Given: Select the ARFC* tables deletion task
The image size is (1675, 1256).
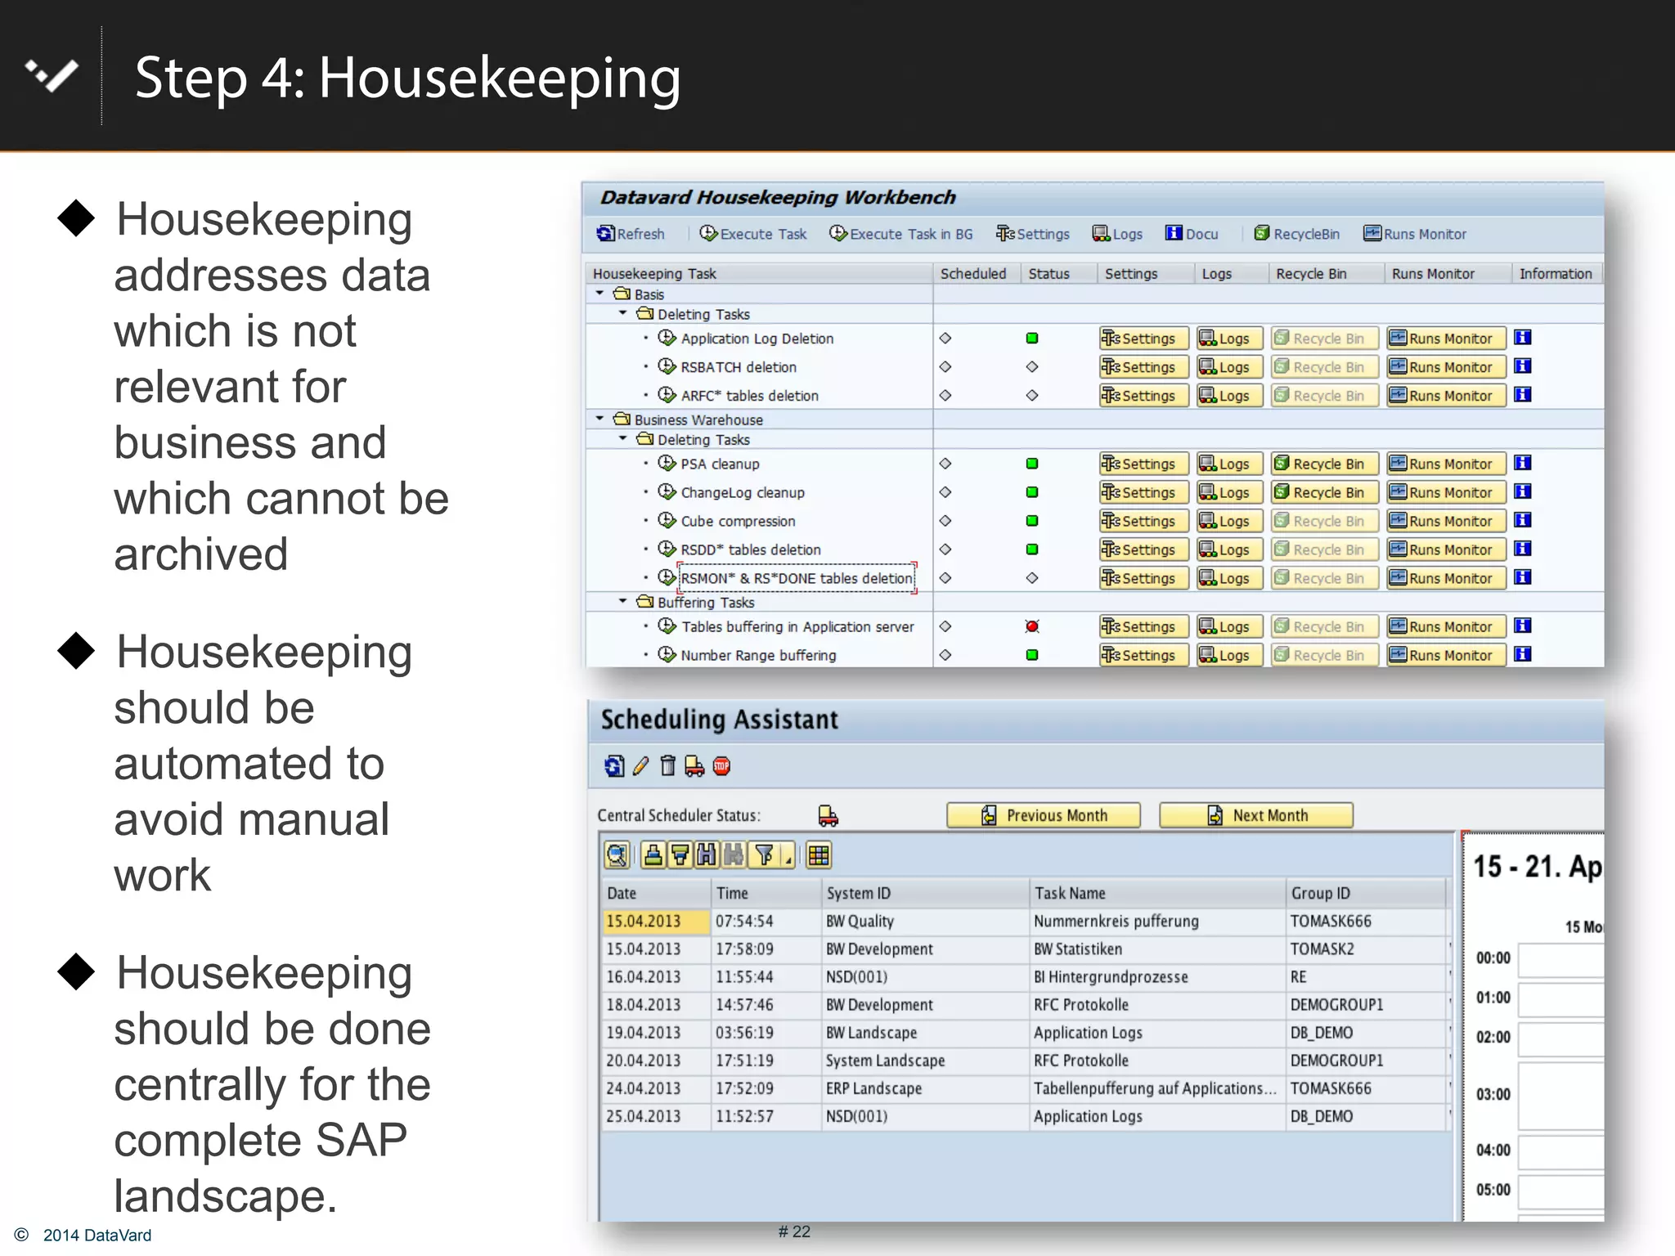Looking at the screenshot, I should pyautogui.click(x=749, y=396).
